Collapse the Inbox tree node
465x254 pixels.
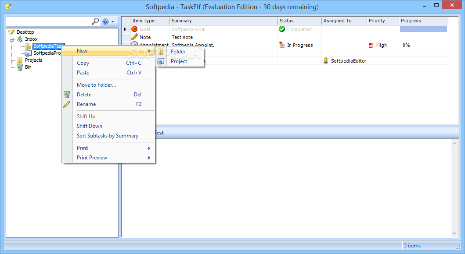tap(11, 39)
